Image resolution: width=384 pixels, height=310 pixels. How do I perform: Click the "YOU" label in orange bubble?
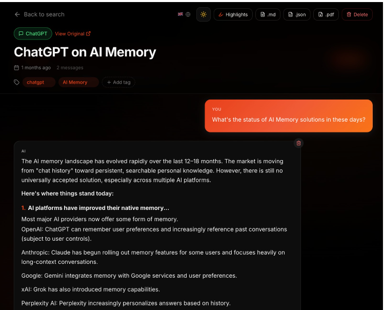(216, 109)
